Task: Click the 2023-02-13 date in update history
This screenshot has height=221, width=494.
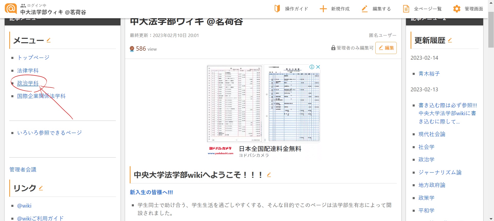Action: (424, 90)
